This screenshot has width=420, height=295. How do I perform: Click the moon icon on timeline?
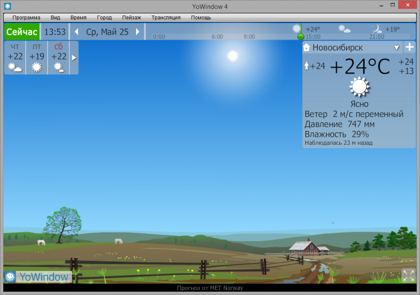[x=377, y=29]
